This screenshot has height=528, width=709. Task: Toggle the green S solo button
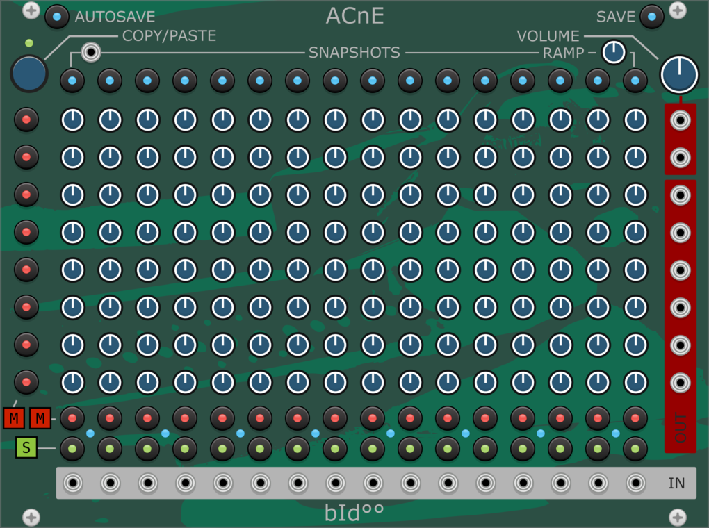[26, 447]
